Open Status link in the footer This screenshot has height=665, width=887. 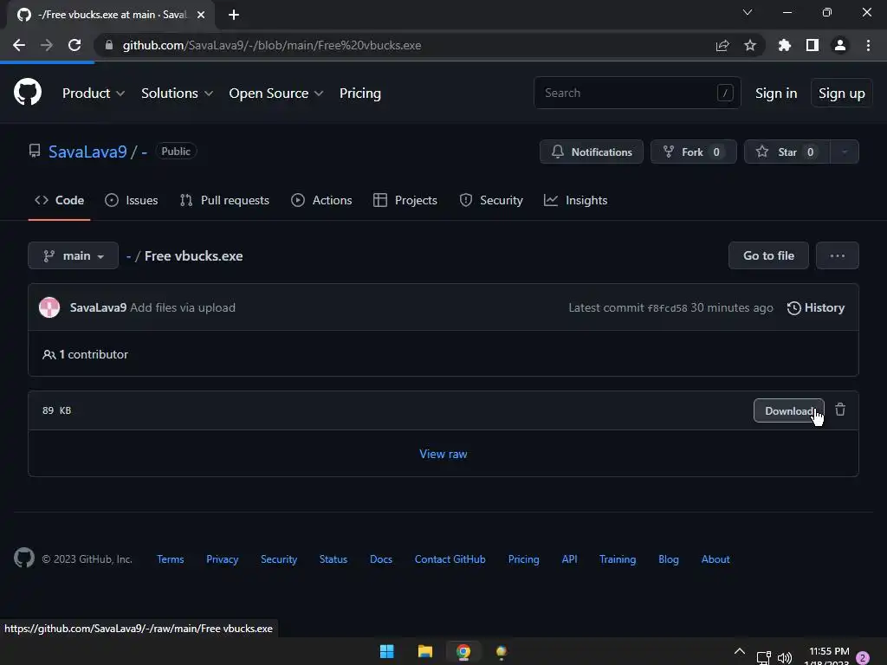(x=333, y=558)
